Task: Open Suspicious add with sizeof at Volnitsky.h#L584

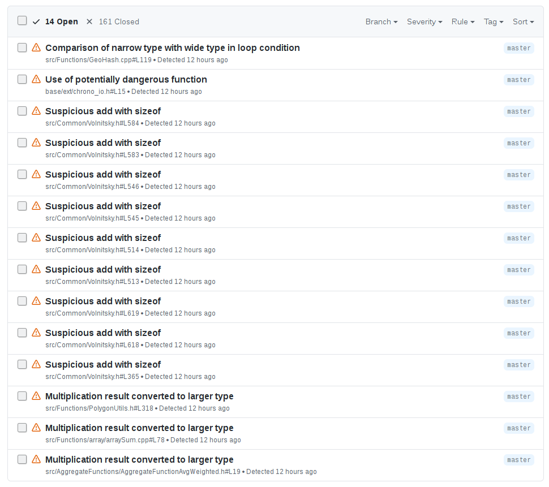Action: tap(103, 111)
